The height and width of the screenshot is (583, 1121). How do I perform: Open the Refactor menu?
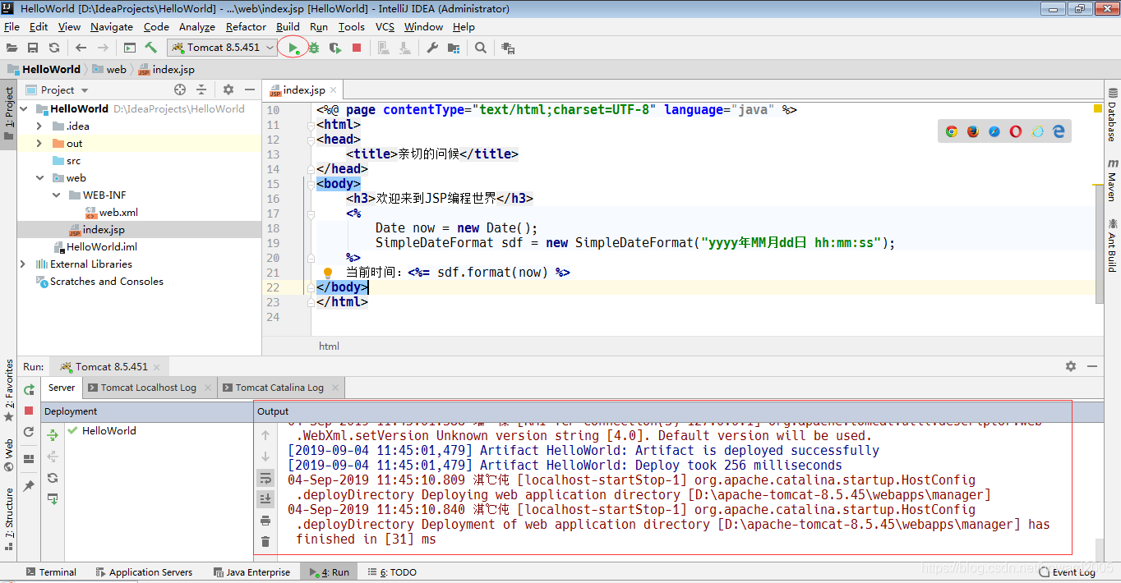tap(246, 26)
